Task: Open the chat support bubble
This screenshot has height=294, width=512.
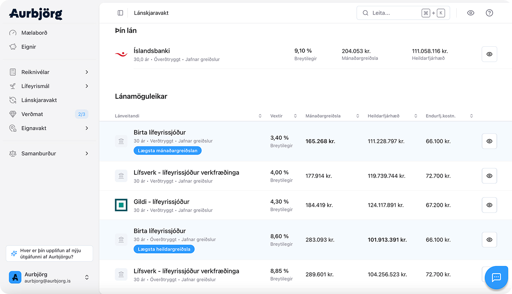Action: click(x=496, y=277)
